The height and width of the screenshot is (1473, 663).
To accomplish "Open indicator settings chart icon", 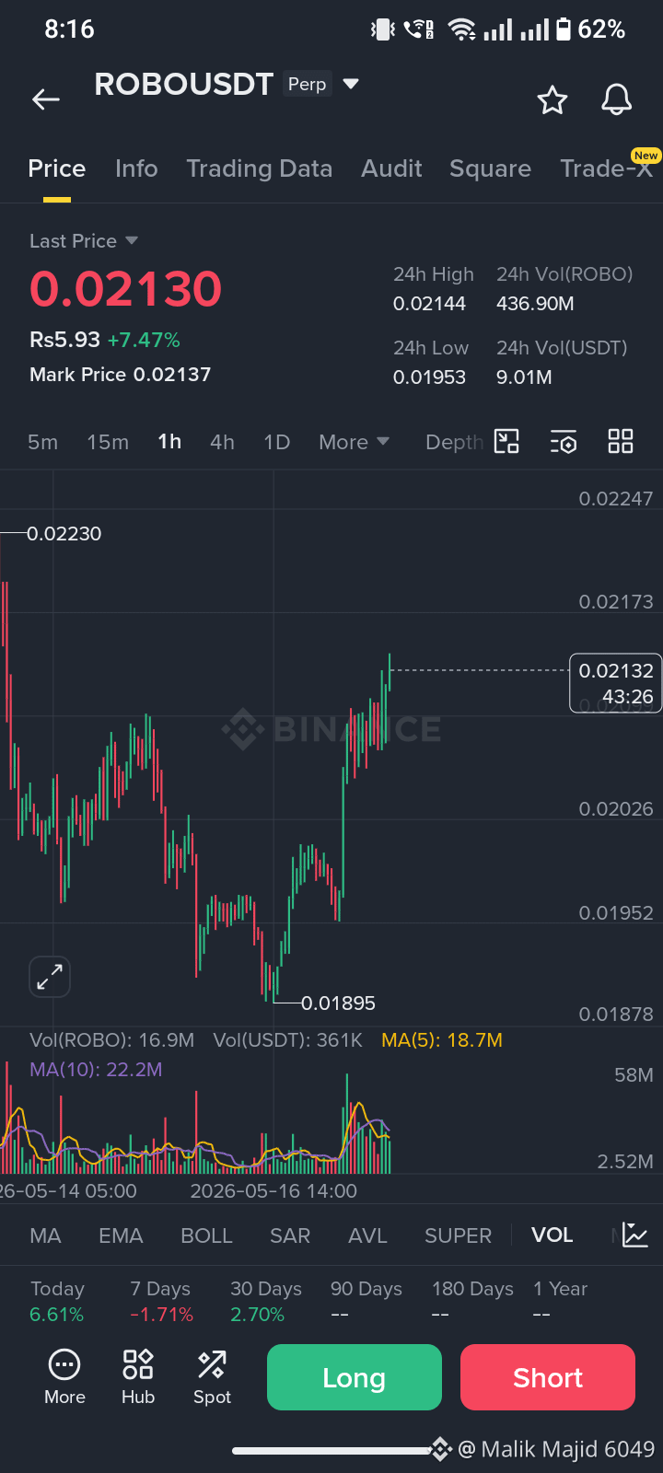I will coord(635,1235).
